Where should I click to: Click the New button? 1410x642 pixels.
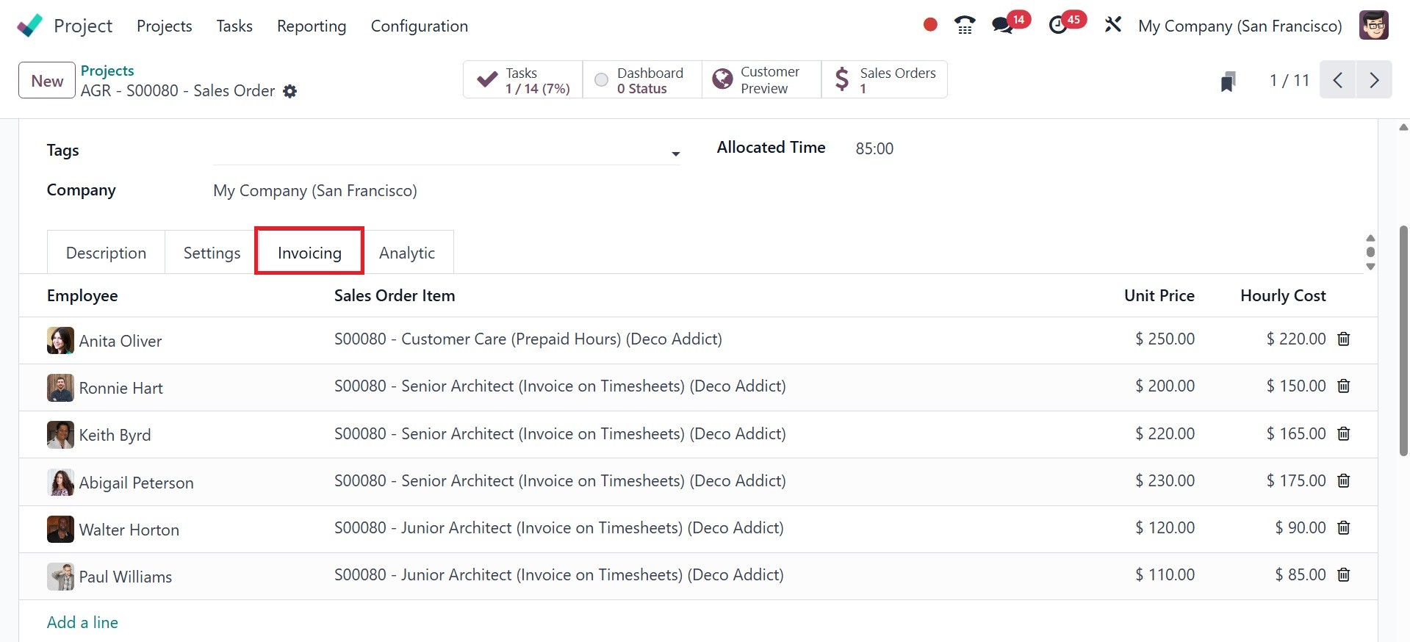pos(47,81)
